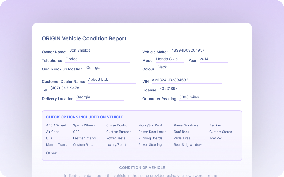Enable the Power Windows option
Screen dimensions: 284x177
186,125
